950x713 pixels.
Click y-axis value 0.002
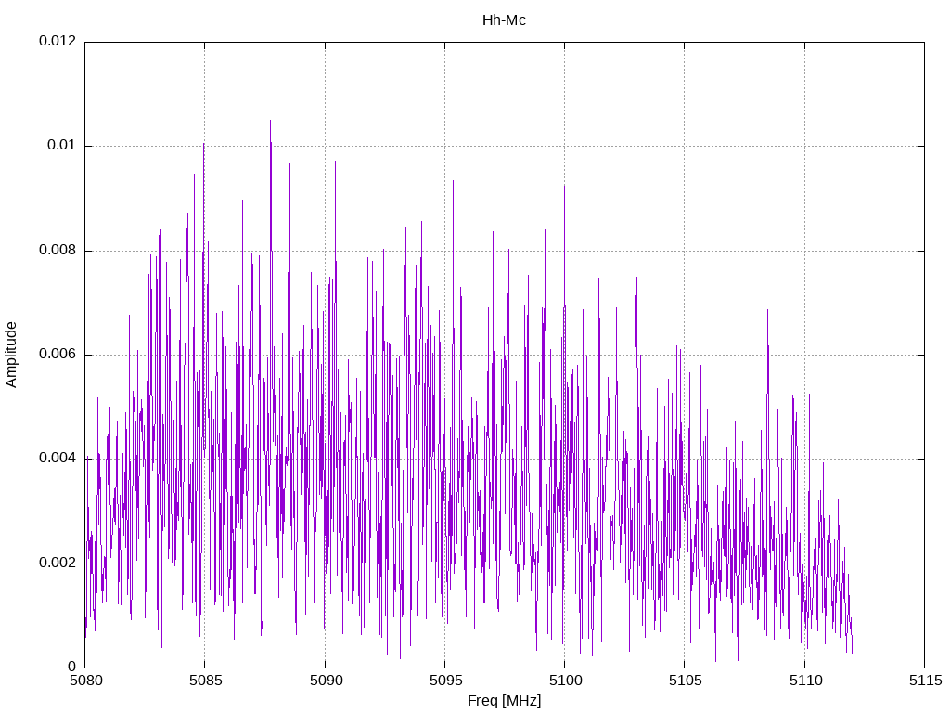(58, 563)
